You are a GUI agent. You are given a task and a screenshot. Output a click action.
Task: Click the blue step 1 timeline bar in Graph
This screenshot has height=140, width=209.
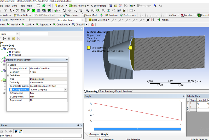138,129
